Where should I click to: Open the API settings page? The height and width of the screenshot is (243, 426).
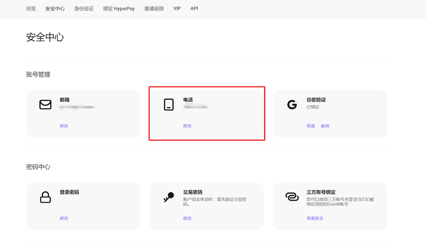194,8
